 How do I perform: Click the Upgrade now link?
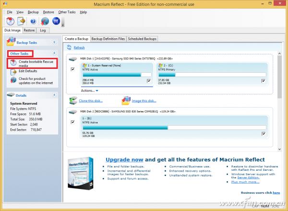point(124,159)
